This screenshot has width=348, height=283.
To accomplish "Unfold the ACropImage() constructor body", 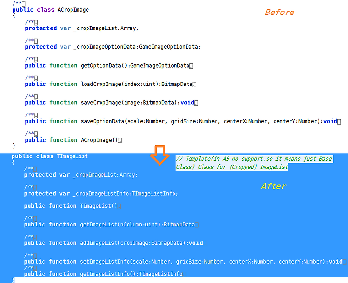I will click(120, 141).
